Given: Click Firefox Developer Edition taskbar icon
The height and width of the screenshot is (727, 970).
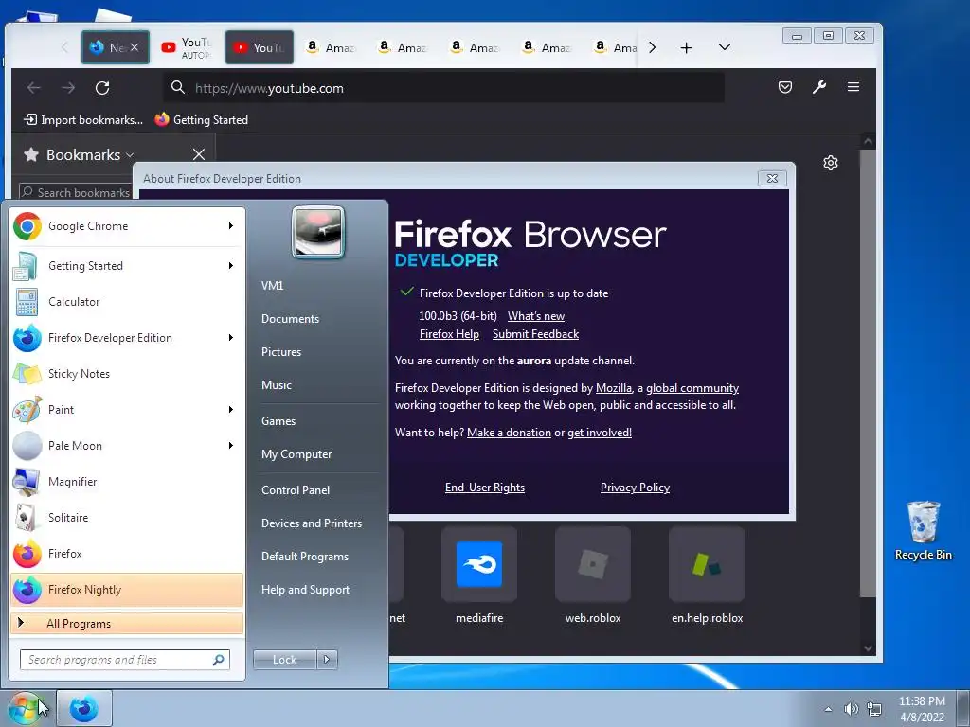Looking at the screenshot, I should 84,708.
